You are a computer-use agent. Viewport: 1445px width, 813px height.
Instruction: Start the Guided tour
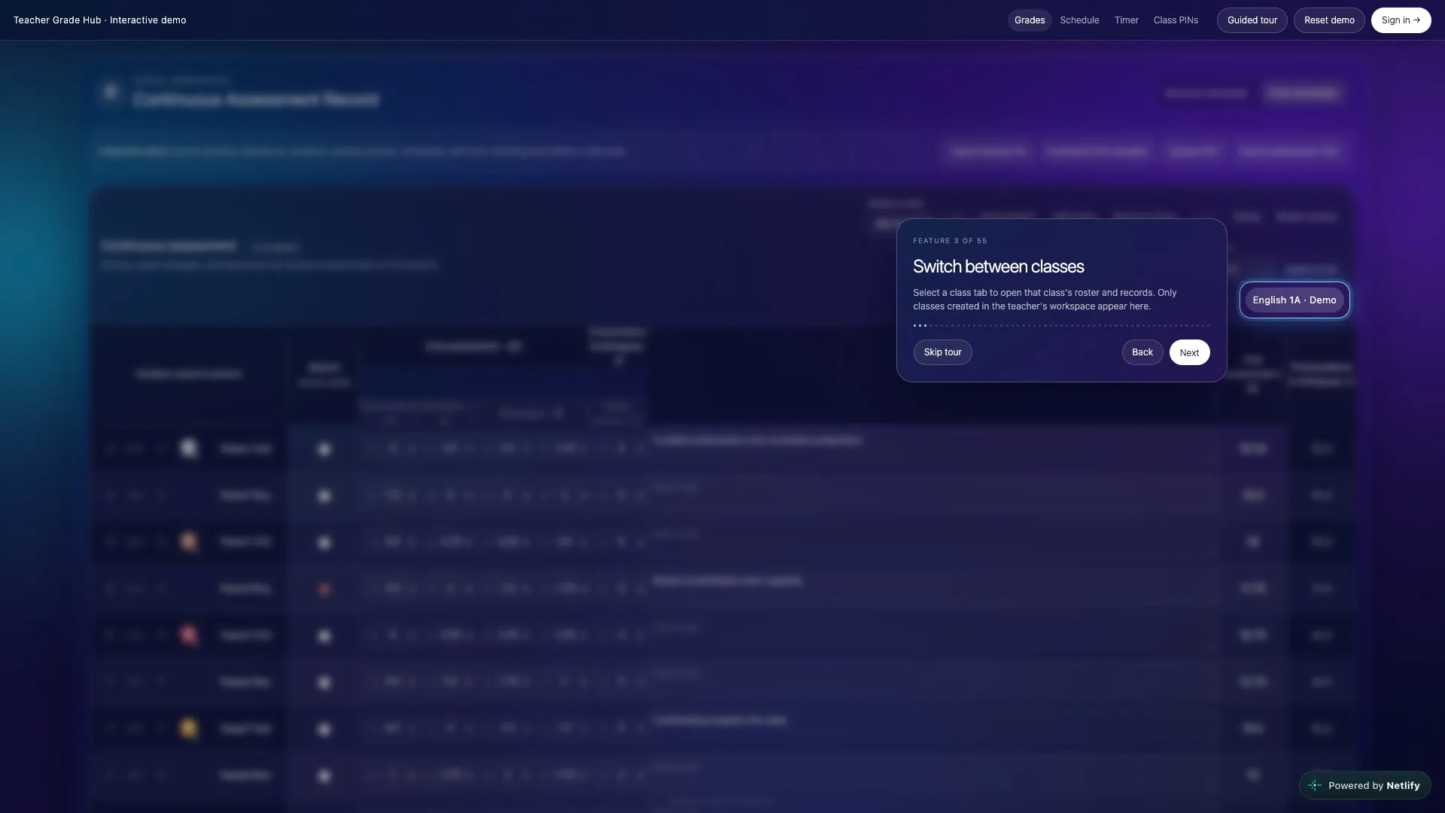click(1252, 20)
